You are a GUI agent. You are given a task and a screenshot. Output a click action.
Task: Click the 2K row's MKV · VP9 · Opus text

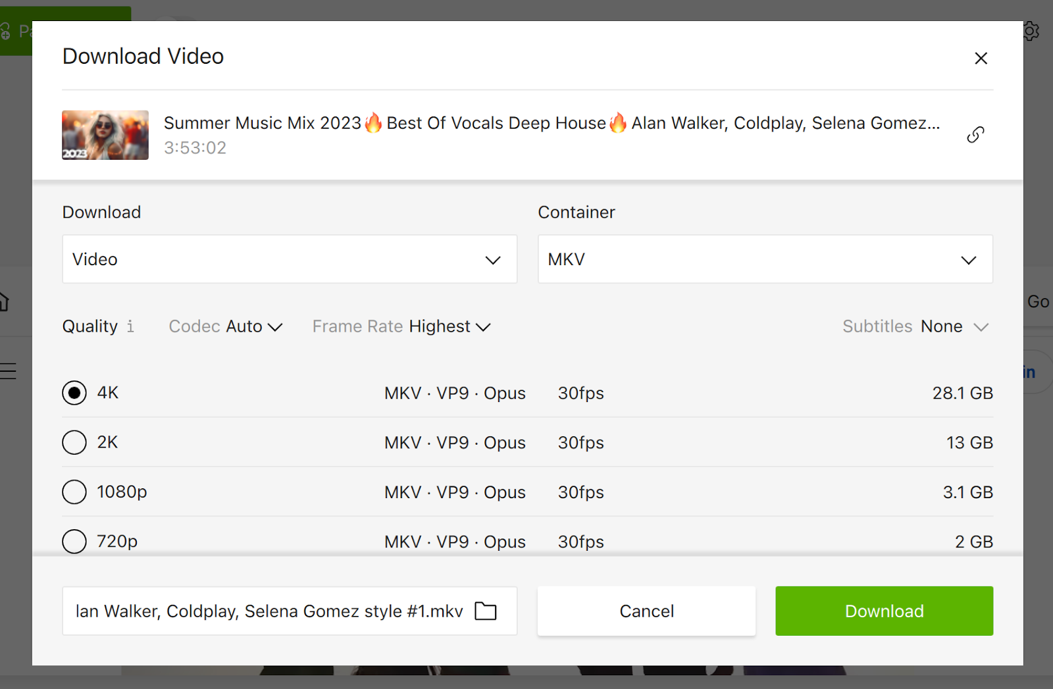click(x=455, y=442)
